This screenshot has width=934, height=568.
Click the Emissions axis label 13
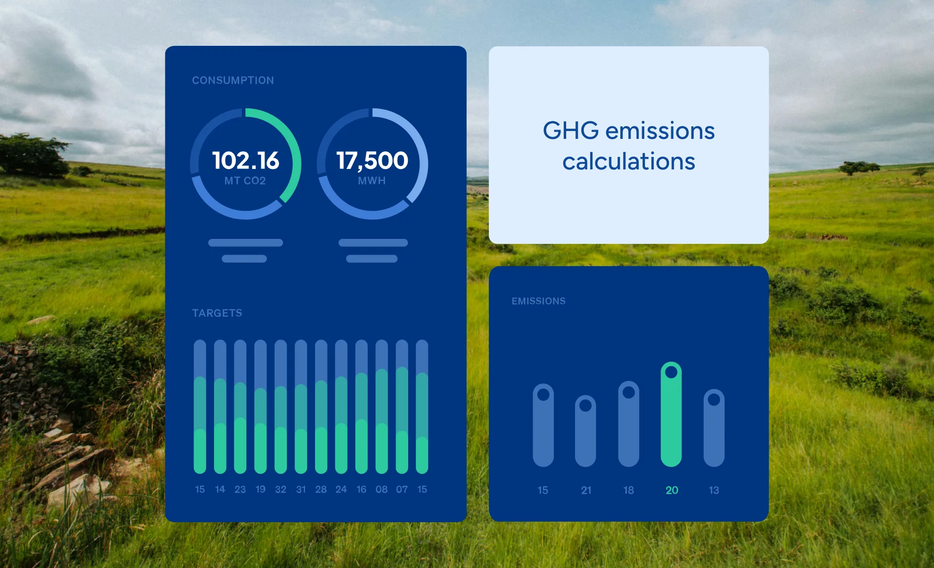(x=714, y=491)
